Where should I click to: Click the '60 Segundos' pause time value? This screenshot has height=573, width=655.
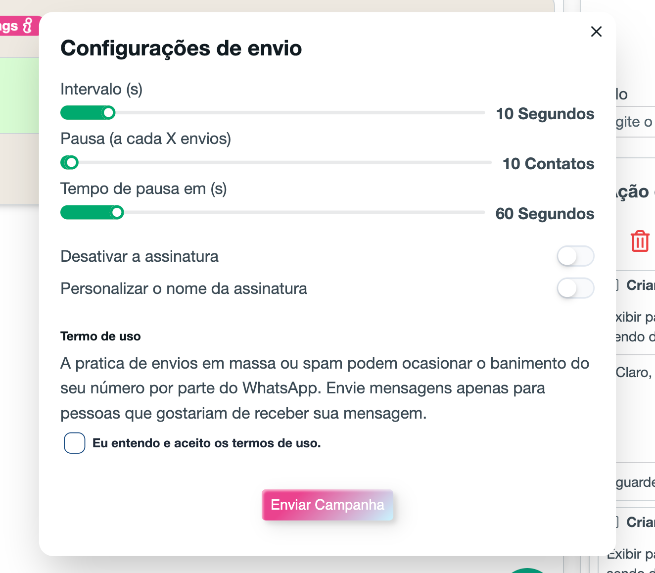(545, 214)
